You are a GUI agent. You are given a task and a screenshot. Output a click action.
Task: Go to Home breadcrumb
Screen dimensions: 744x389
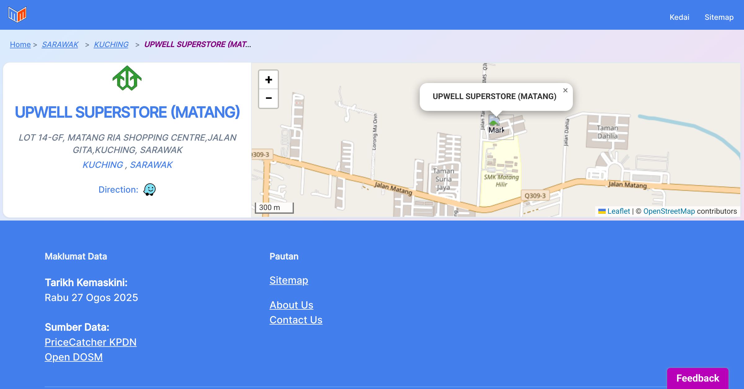[20, 45]
